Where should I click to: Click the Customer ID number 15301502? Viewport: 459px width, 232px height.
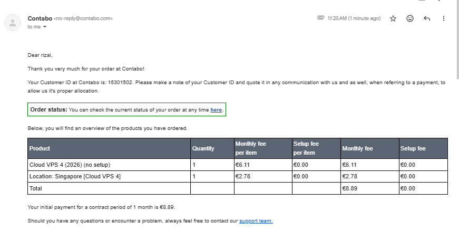click(120, 83)
